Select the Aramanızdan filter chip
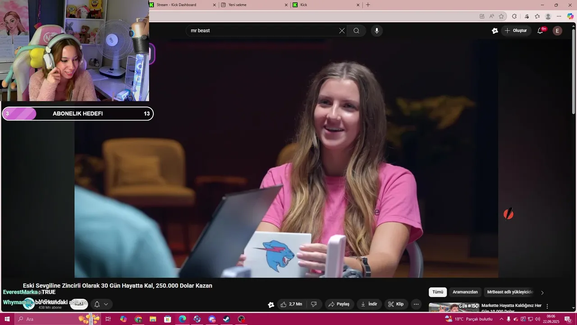This screenshot has height=325, width=577. click(x=465, y=292)
